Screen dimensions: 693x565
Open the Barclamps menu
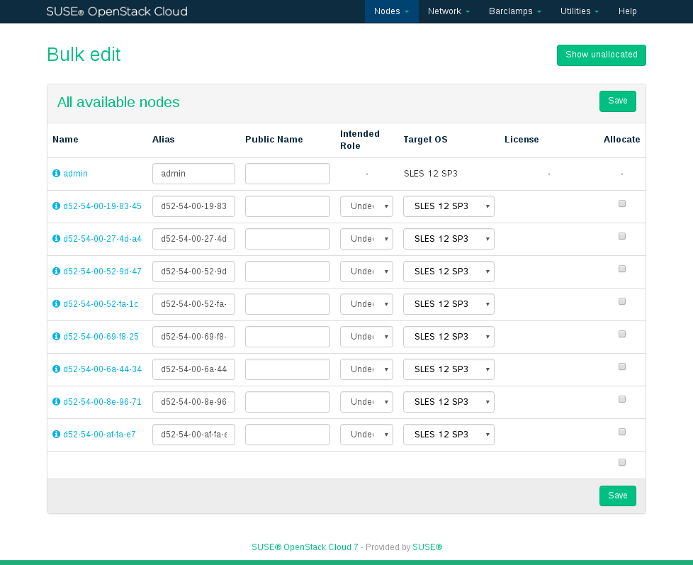point(515,11)
